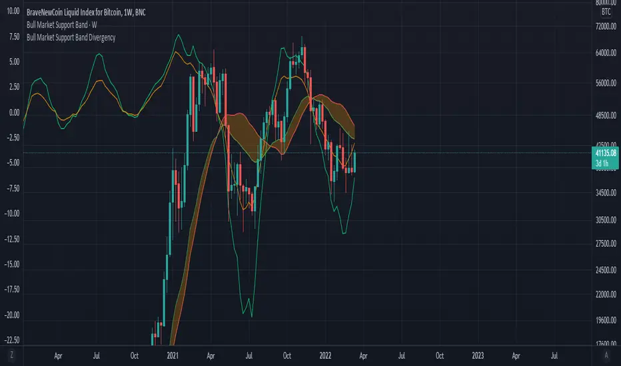Open the BTC currency selector
Image resolution: width=621 pixels, height=366 pixels.
[606, 12]
